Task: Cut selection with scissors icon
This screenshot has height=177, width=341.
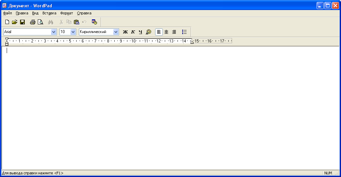Action: pos(61,22)
